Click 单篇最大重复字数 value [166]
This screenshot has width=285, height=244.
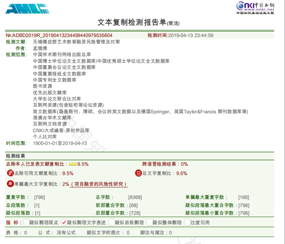click(244, 197)
